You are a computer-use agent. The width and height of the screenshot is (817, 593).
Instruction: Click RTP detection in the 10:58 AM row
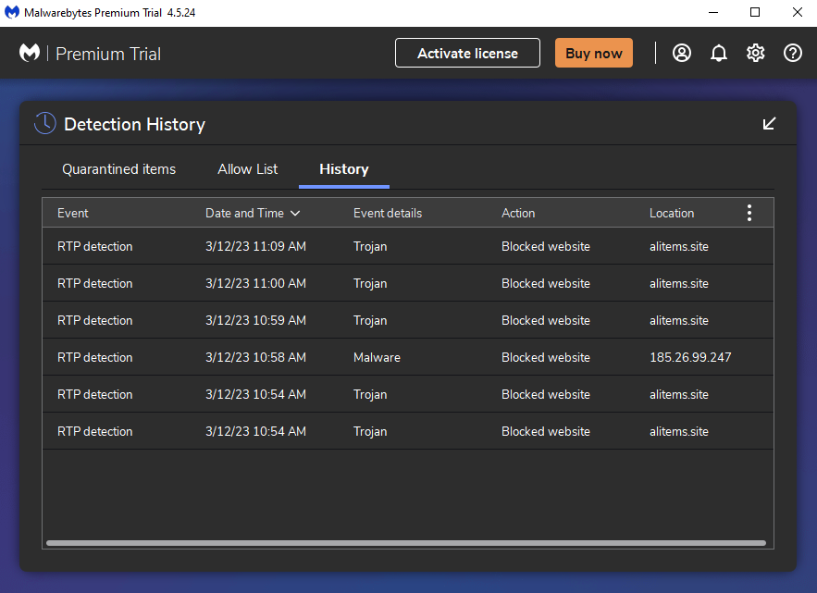click(x=94, y=357)
